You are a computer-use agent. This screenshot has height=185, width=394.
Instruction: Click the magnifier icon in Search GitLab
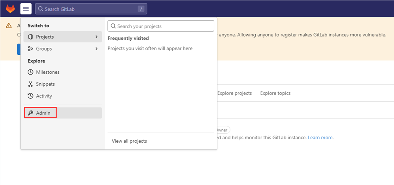(41, 9)
